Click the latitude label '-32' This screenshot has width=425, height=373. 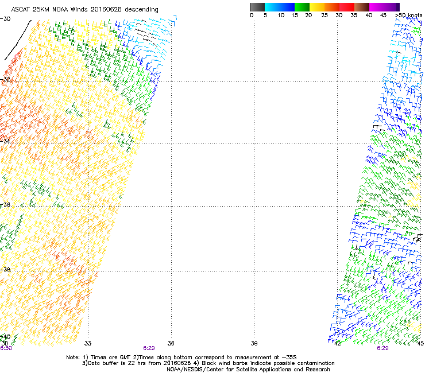[5, 79]
